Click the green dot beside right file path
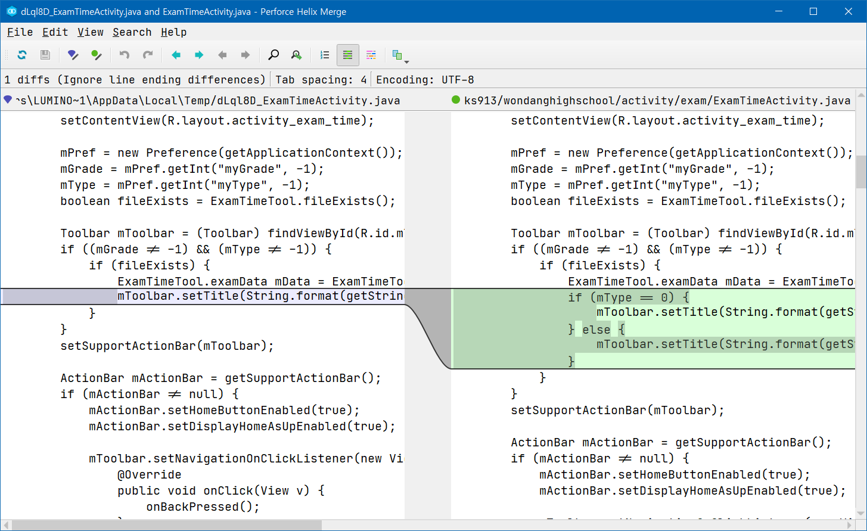867x531 pixels. [456, 100]
